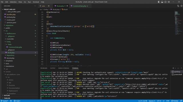Click compare changes icon in editor toolbar
The height and width of the screenshot is (102, 183).
pos(178,6)
